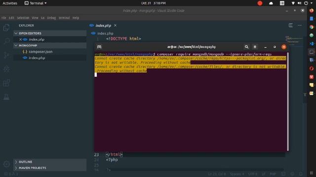Close the index.php editor tab
Screen dimensions: 316x177
point(115,26)
